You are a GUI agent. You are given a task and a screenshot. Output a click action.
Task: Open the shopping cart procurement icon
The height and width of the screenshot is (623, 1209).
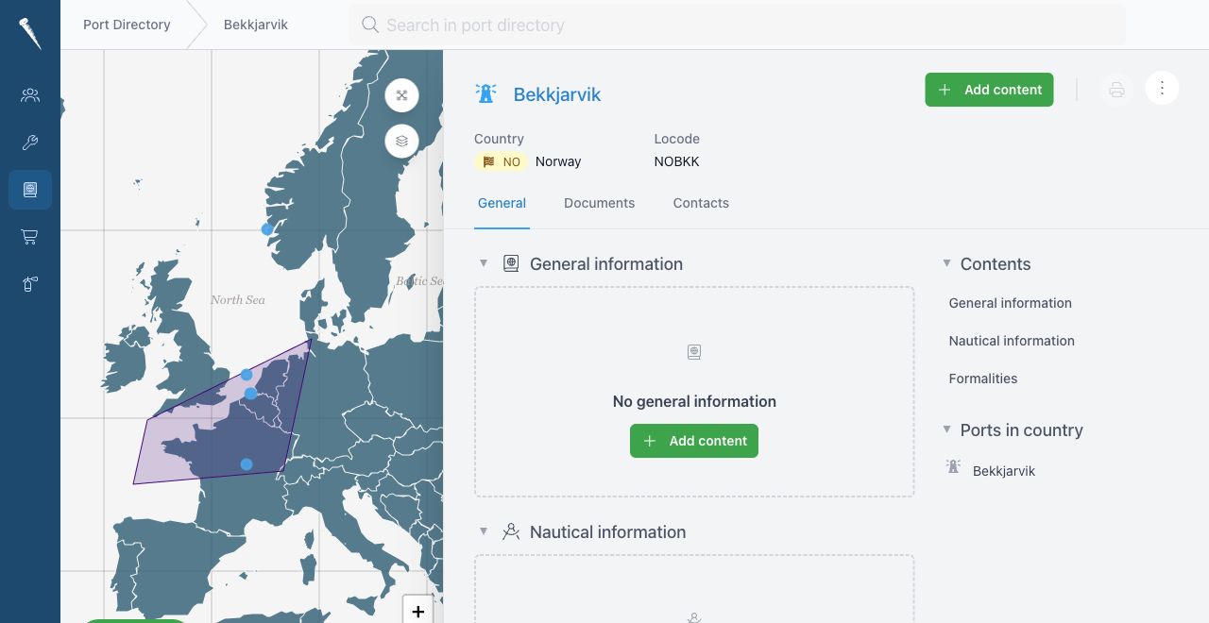[x=30, y=237]
